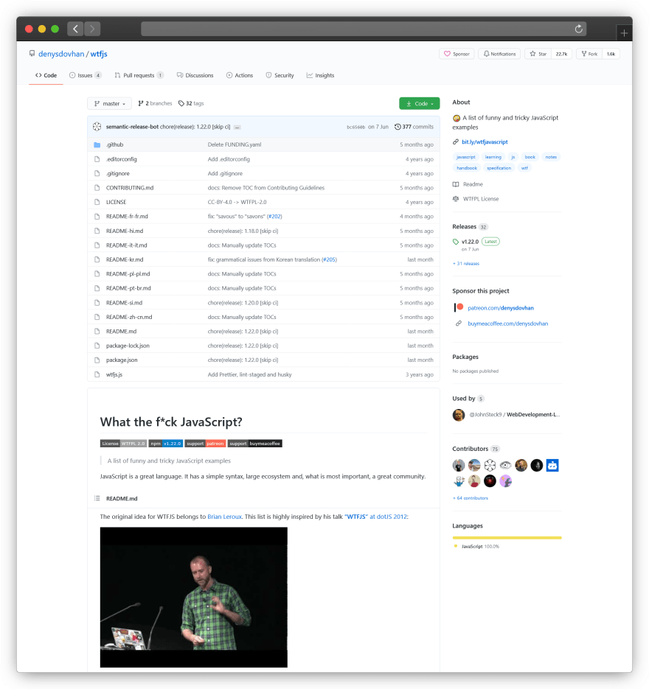Open the bit.ly/wtfjavascript website link
Screen dimensions: 649x689
(x=485, y=142)
